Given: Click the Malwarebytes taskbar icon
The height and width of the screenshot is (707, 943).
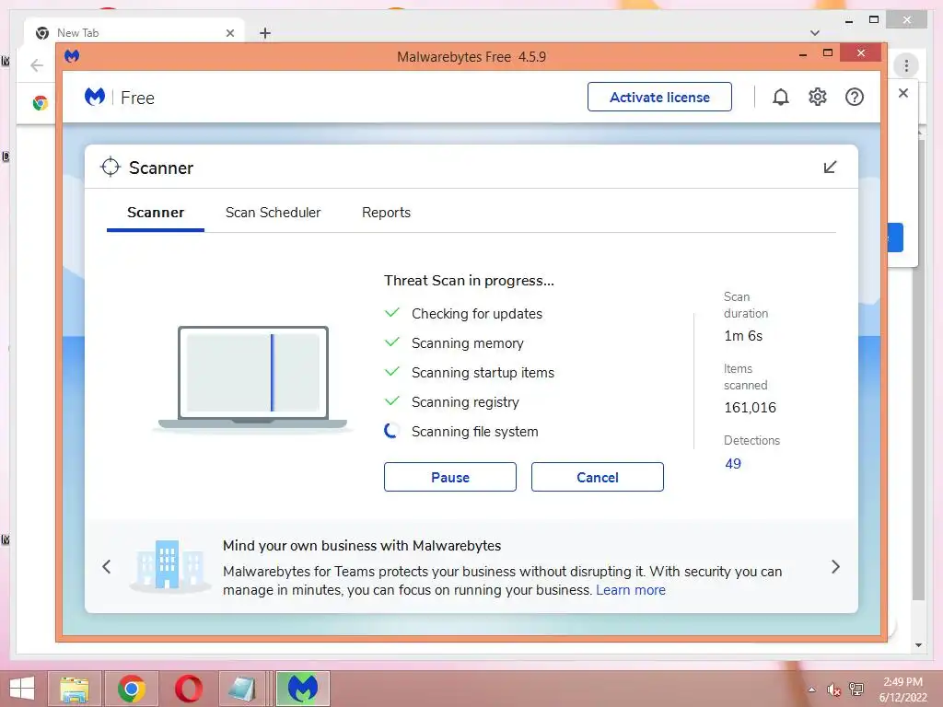Looking at the screenshot, I should click(302, 688).
